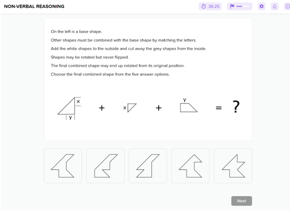
Task: Open the settings gear icon
Action: click(x=261, y=7)
